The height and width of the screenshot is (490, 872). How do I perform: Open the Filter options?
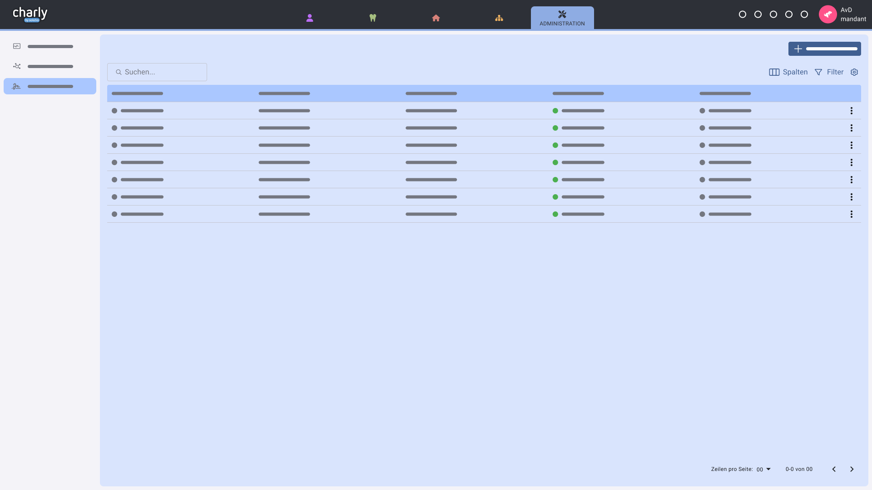[829, 72]
